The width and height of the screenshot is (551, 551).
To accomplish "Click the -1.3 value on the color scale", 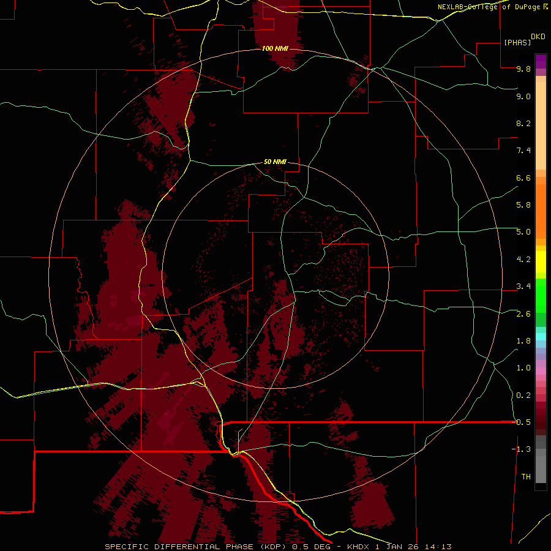I will click(521, 449).
